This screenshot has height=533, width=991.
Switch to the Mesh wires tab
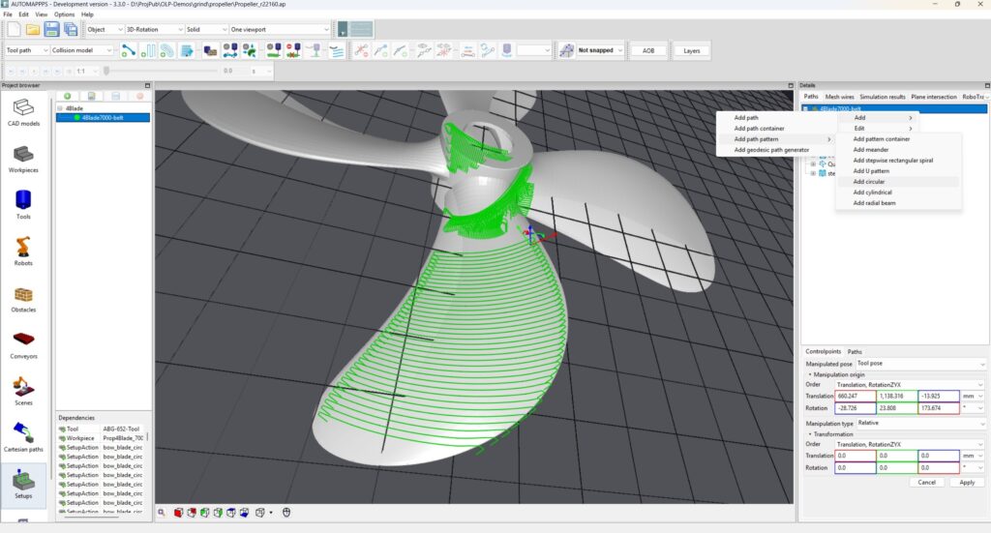click(x=839, y=97)
